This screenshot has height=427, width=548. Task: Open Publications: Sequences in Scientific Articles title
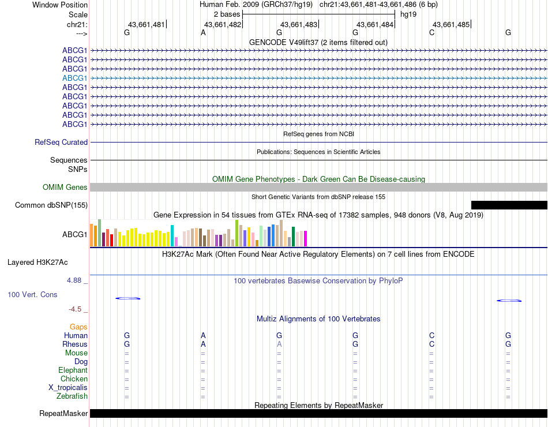point(318,152)
